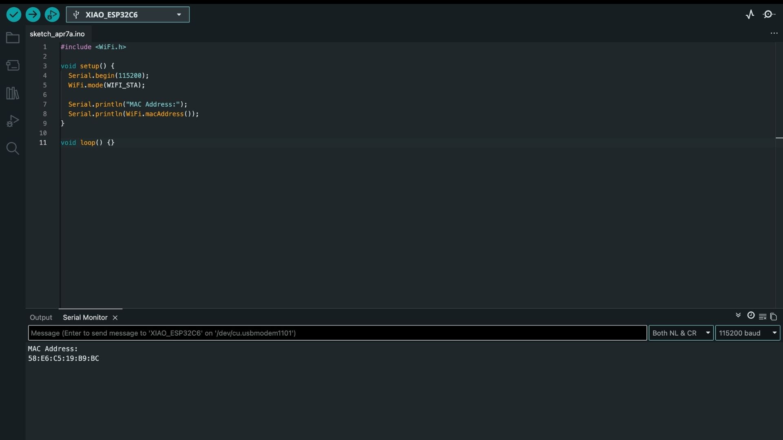Screen dimensions: 783x440
Task: Copy the Serial Monitor output
Action: tap(774, 317)
